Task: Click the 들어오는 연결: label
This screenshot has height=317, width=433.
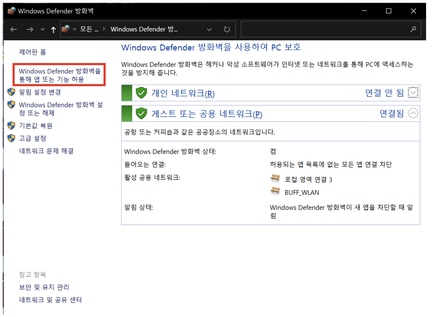Action: 145,165
